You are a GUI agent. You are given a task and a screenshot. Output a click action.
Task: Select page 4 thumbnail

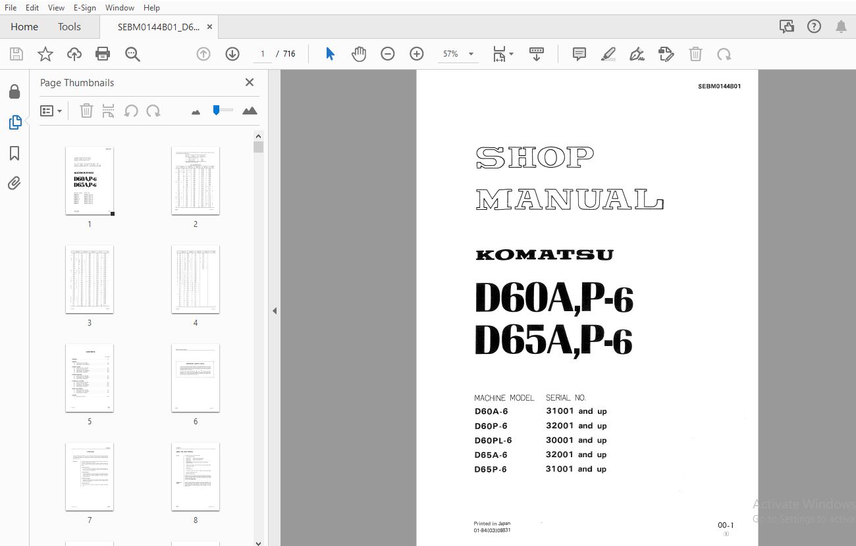(x=196, y=279)
